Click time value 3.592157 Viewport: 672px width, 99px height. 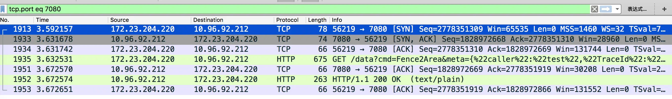click(x=54, y=29)
